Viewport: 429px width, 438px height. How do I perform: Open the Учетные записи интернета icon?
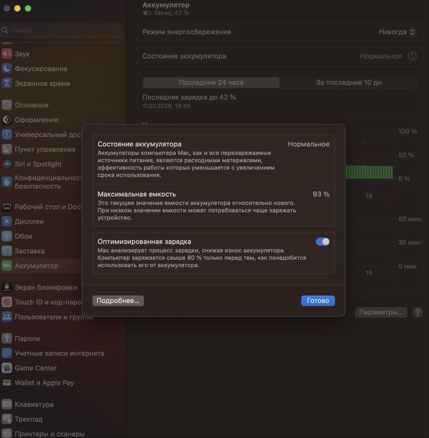(7, 353)
